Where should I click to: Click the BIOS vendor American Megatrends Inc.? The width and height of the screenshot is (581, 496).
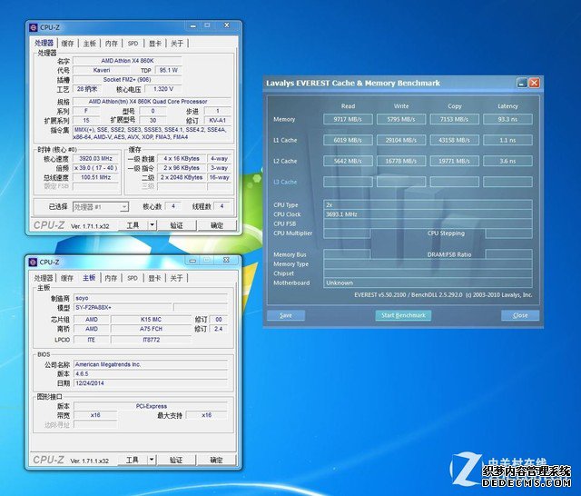151,364
